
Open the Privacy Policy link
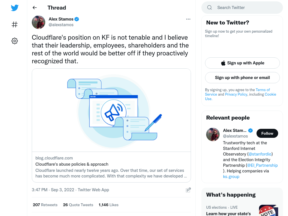[x=236, y=94]
